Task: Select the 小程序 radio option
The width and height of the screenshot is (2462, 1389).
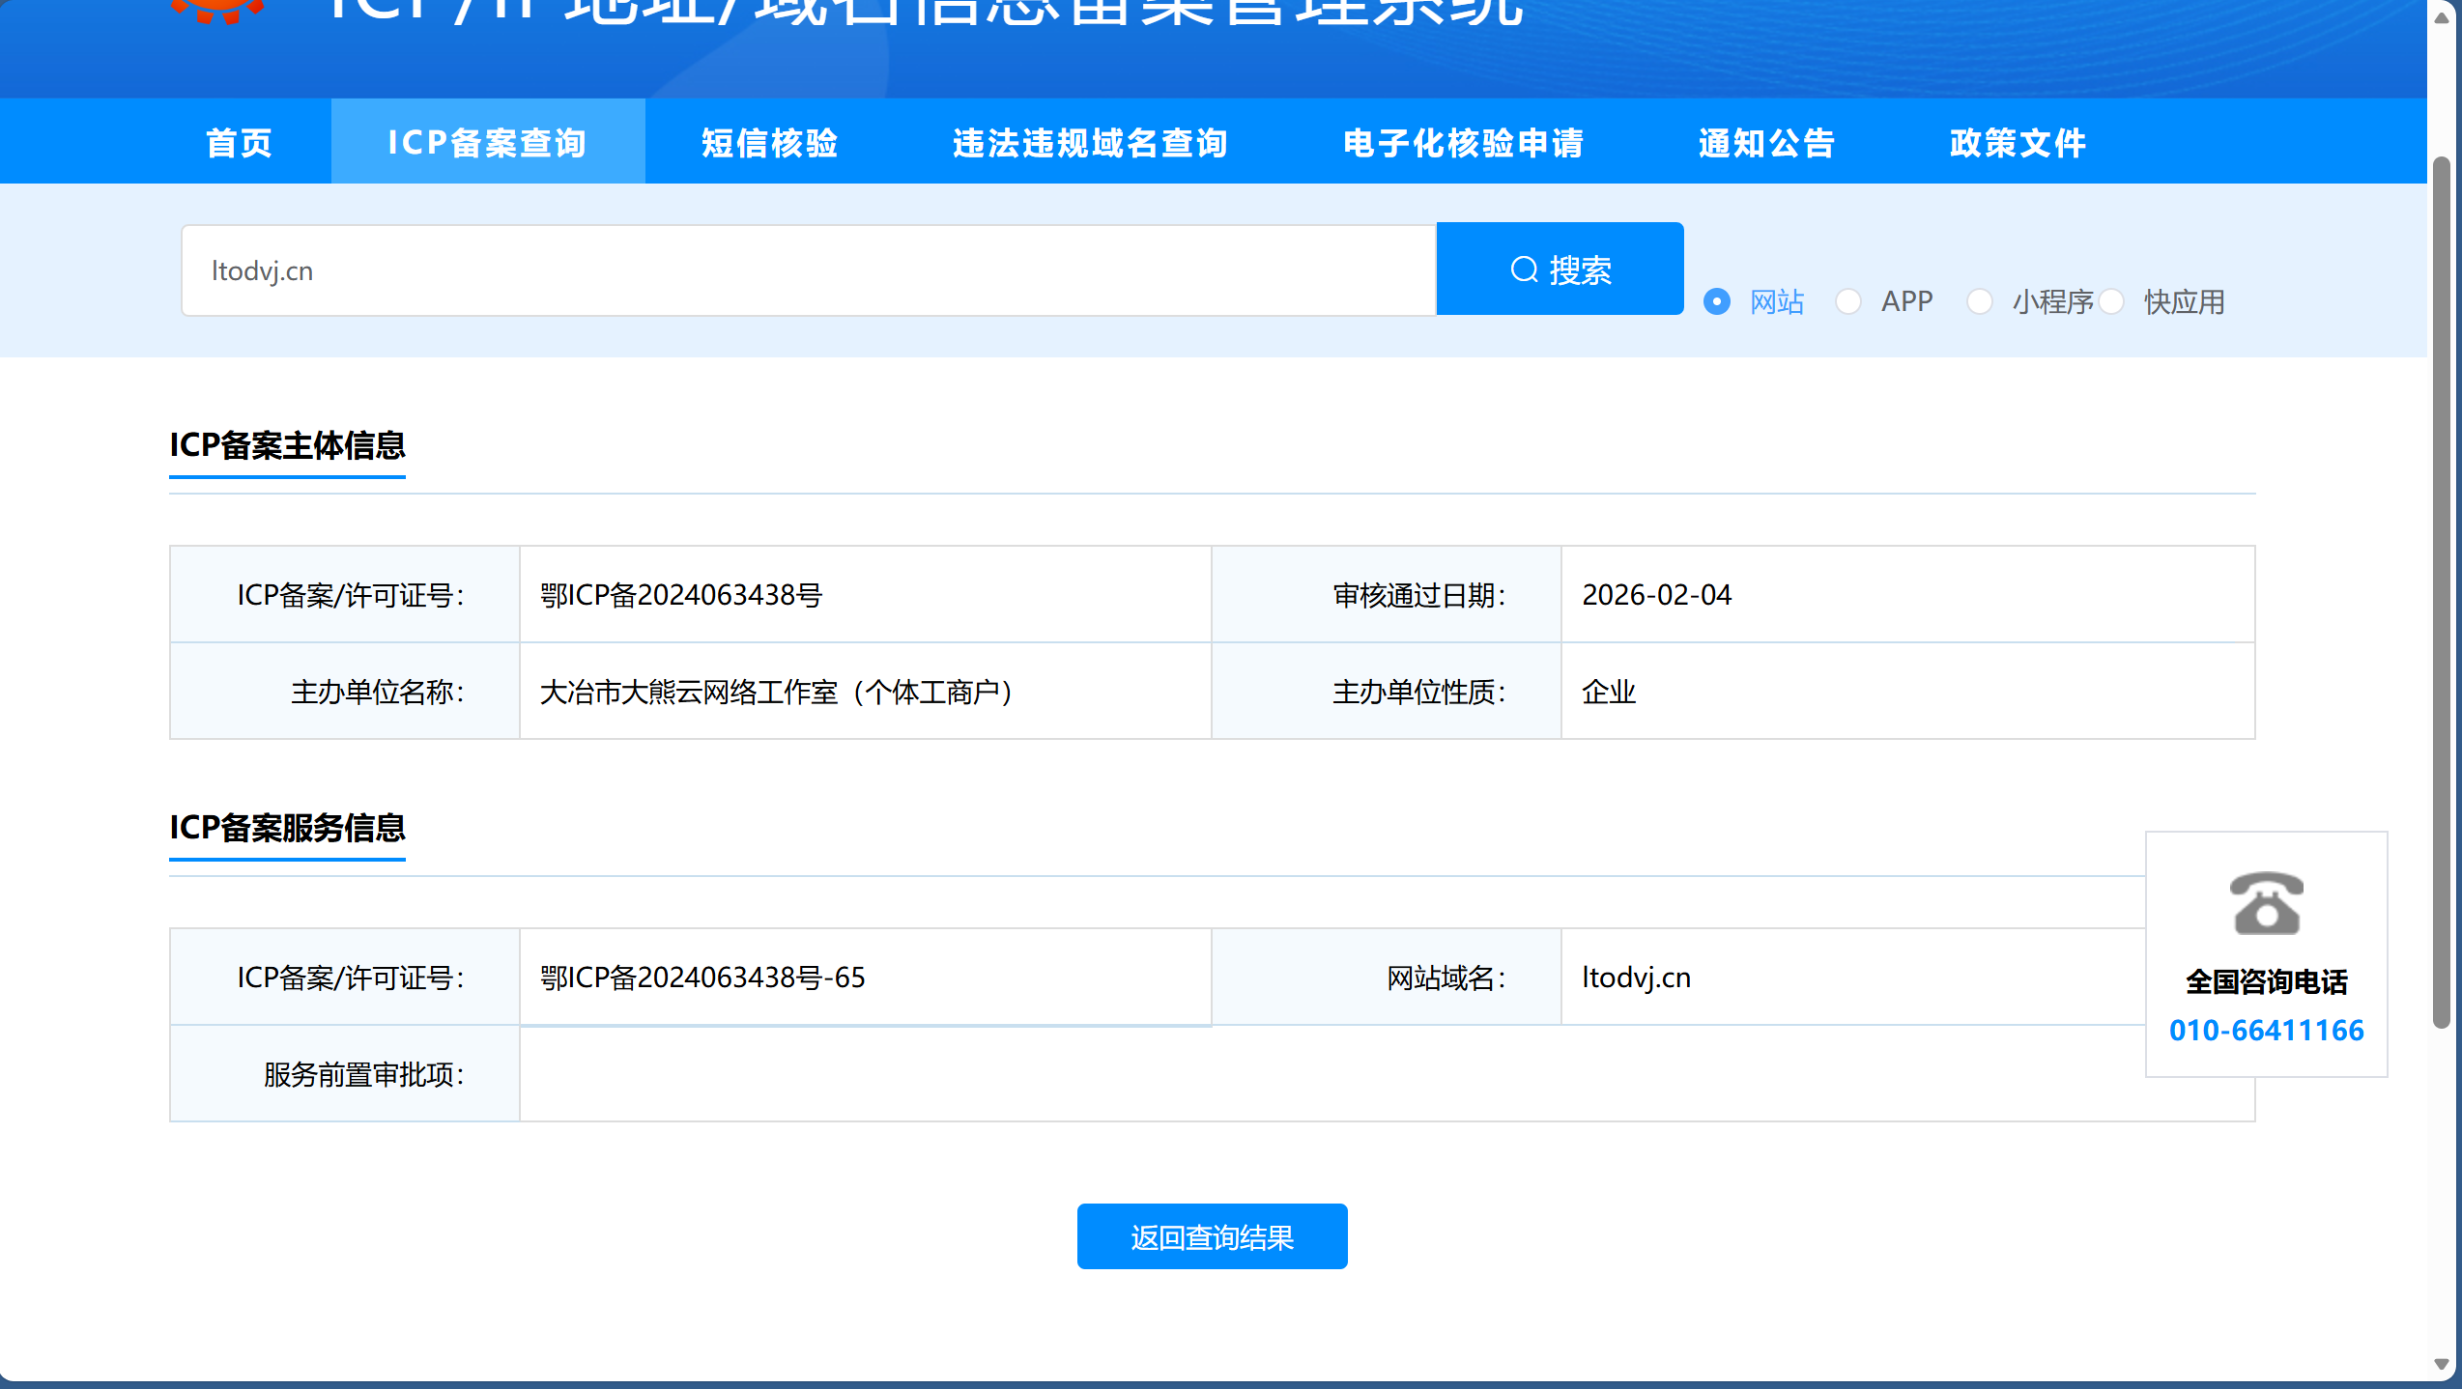Action: (1980, 301)
